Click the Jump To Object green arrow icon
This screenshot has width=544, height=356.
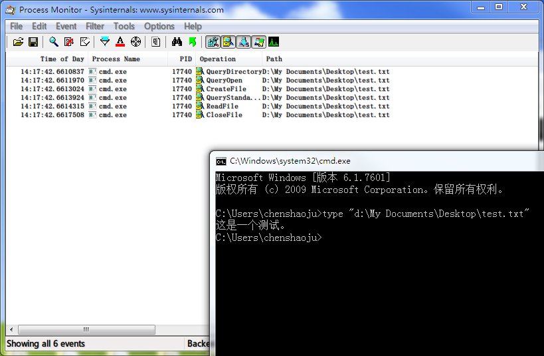193,42
